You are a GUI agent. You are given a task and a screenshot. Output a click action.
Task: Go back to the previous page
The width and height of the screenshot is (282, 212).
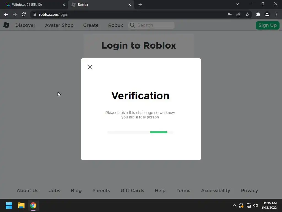[6, 14]
